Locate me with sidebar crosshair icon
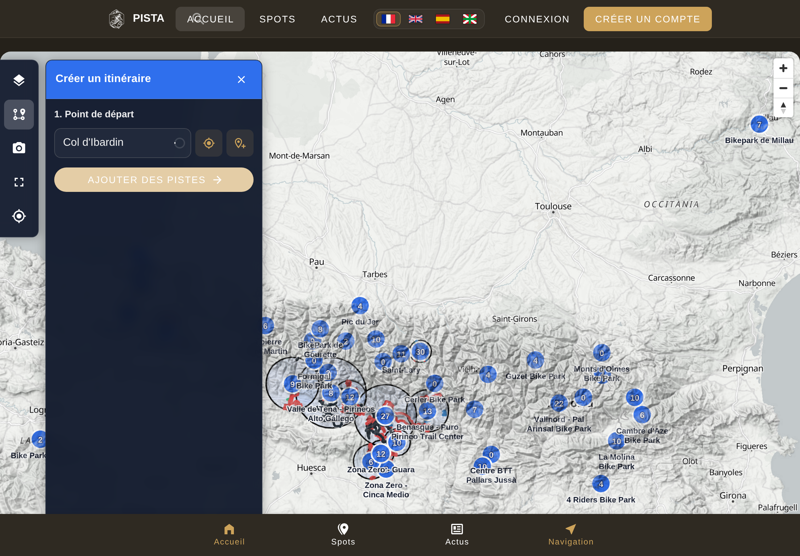The width and height of the screenshot is (800, 556). click(19, 216)
